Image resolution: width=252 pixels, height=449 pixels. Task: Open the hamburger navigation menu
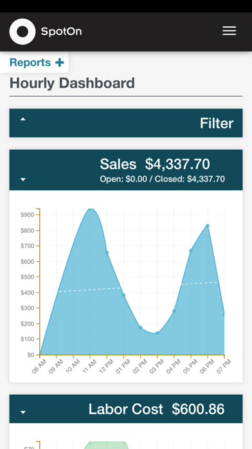(229, 31)
